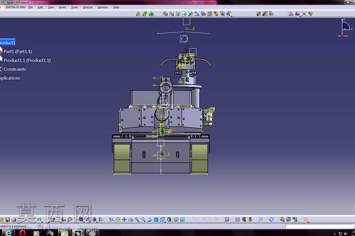Click the Hide/Show icon
Screen dimensions: 355x236
[x=176, y=219]
